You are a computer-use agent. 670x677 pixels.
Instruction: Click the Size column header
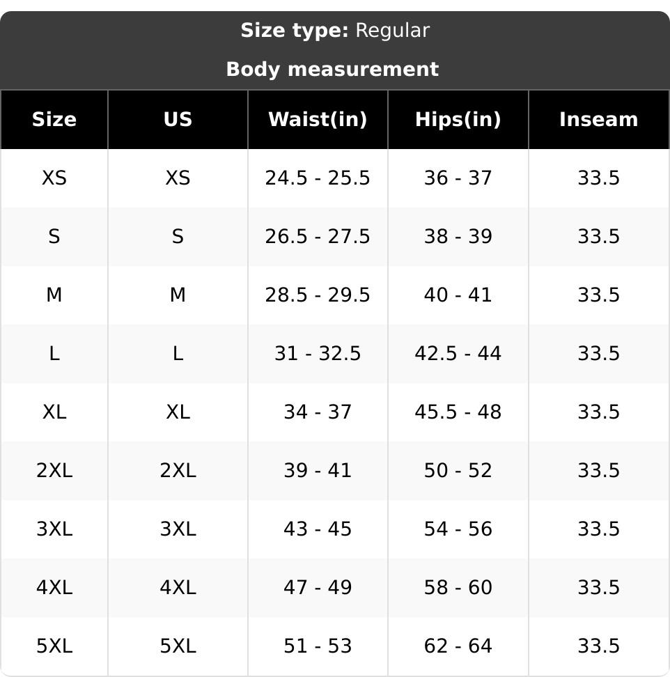[54, 120]
